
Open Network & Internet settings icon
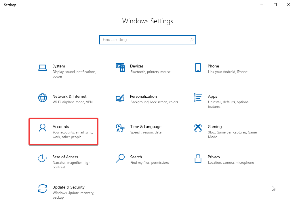tap(43, 98)
